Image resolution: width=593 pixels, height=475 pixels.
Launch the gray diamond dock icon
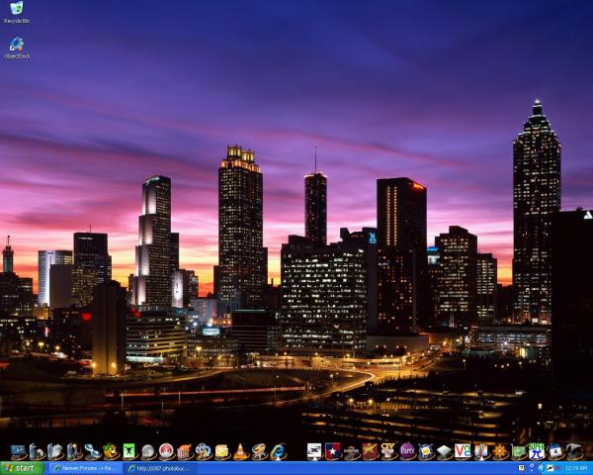444,451
